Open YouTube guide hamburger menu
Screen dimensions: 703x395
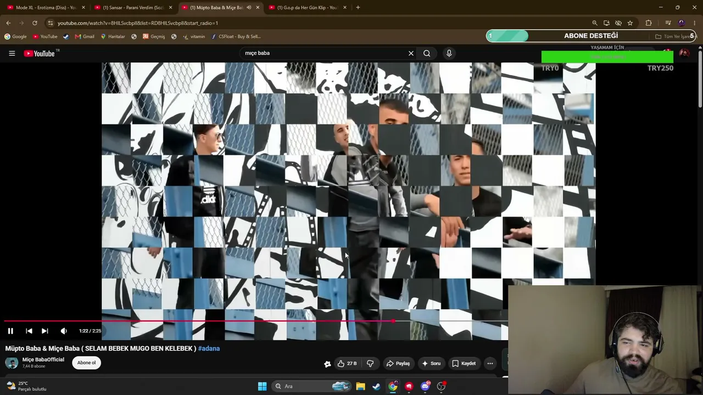pos(12,53)
